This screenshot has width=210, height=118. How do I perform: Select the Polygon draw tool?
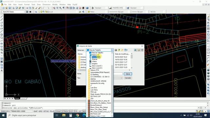coord(2,26)
